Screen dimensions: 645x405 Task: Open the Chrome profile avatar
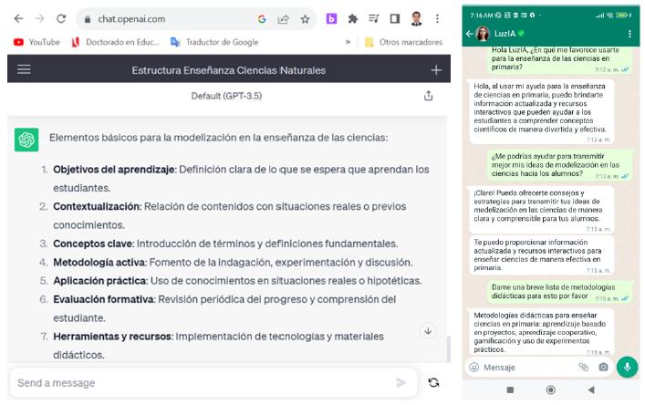point(416,18)
